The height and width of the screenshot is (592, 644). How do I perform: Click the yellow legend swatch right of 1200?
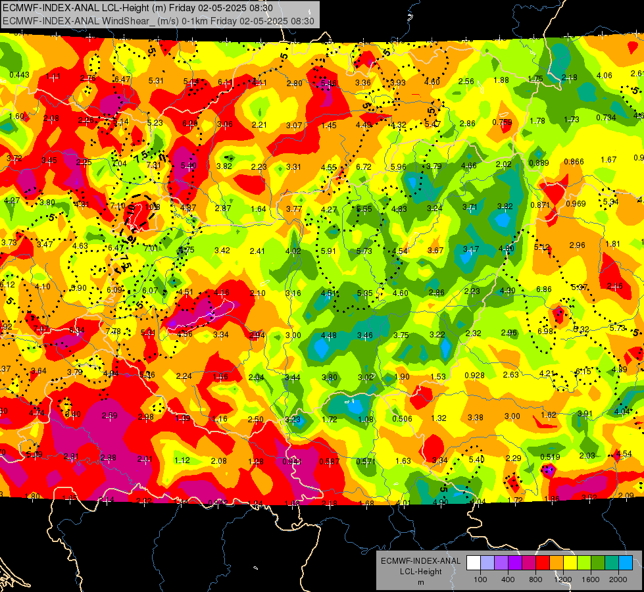570,563
